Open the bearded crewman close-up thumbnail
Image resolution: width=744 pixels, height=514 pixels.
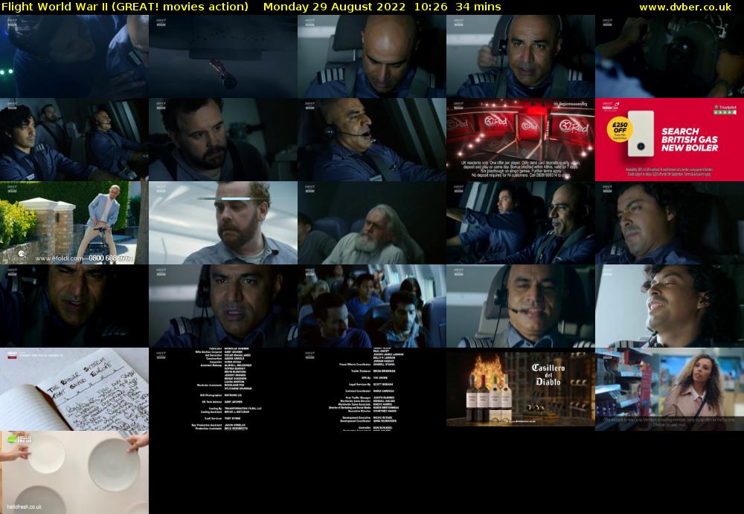tap(223, 140)
